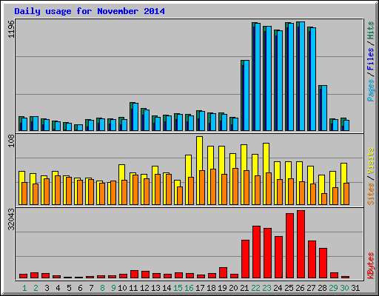
Task: Select the day 25 red KBytes bar
Action: click(290, 246)
